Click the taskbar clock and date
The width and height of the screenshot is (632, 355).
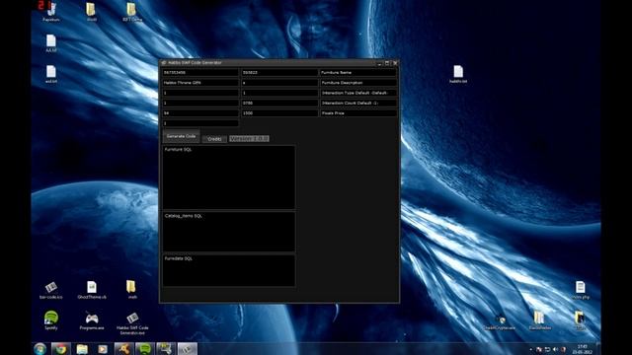[582, 349]
